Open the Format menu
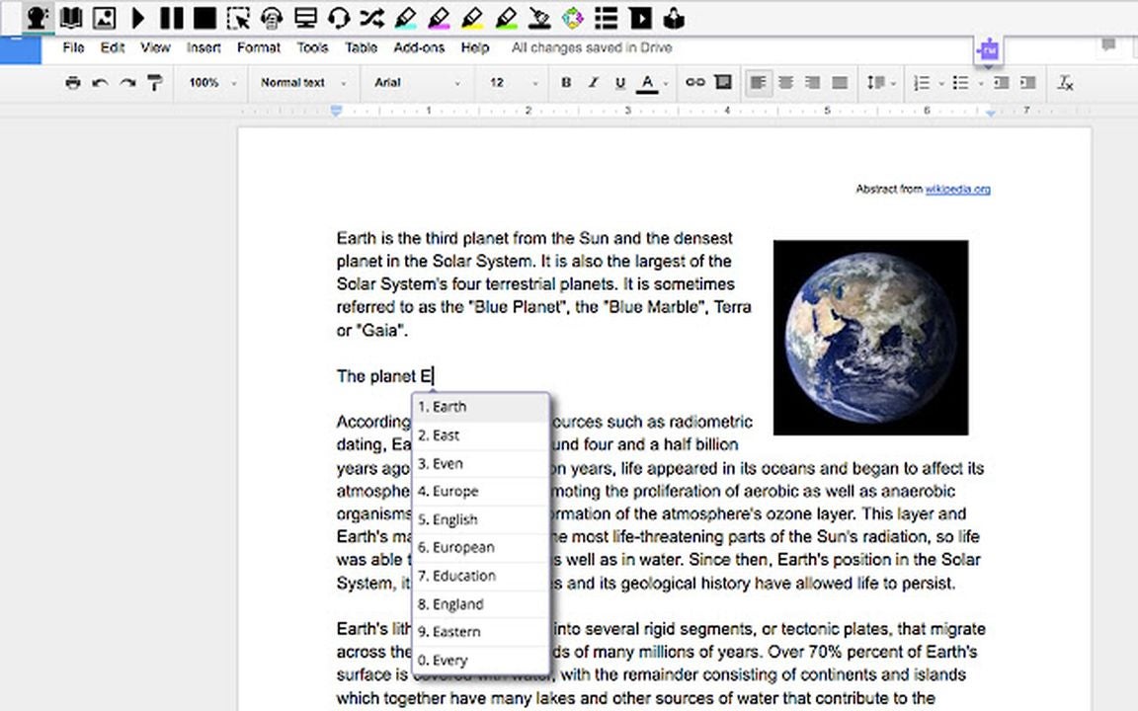1138x711 pixels. tap(258, 47)
